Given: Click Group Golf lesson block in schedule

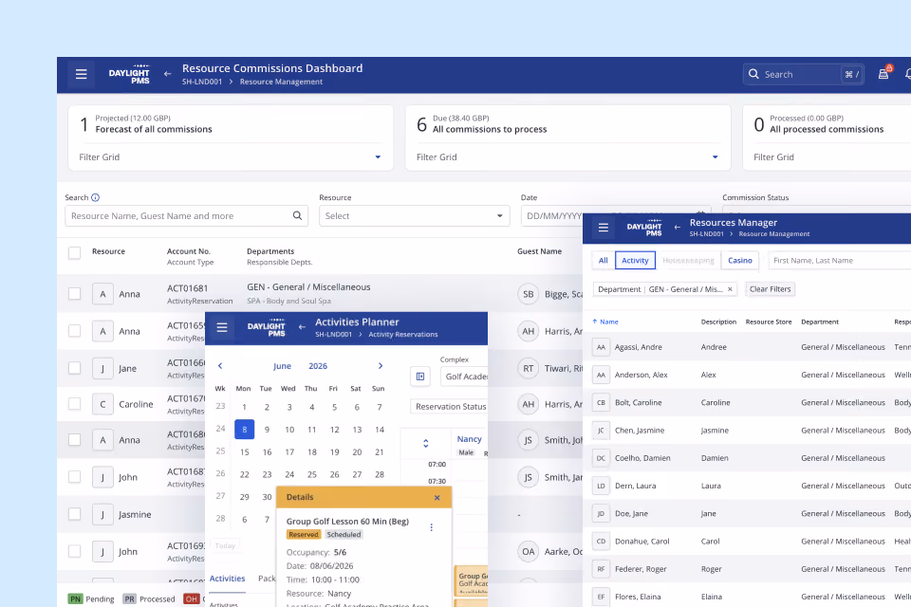Looking at the screenshot, I should coord(471,580).
